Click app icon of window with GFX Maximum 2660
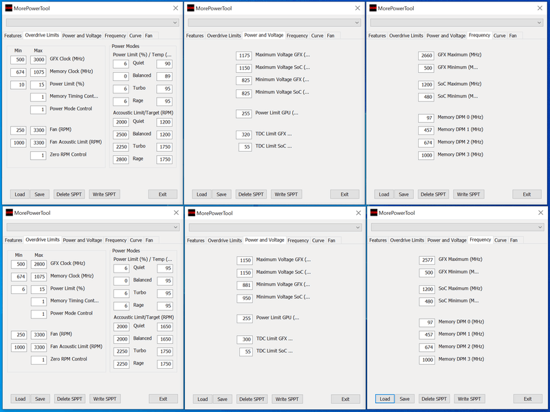 tap(373, 8)
